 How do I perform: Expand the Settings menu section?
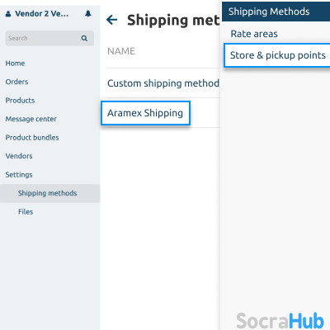coord(19,175)
